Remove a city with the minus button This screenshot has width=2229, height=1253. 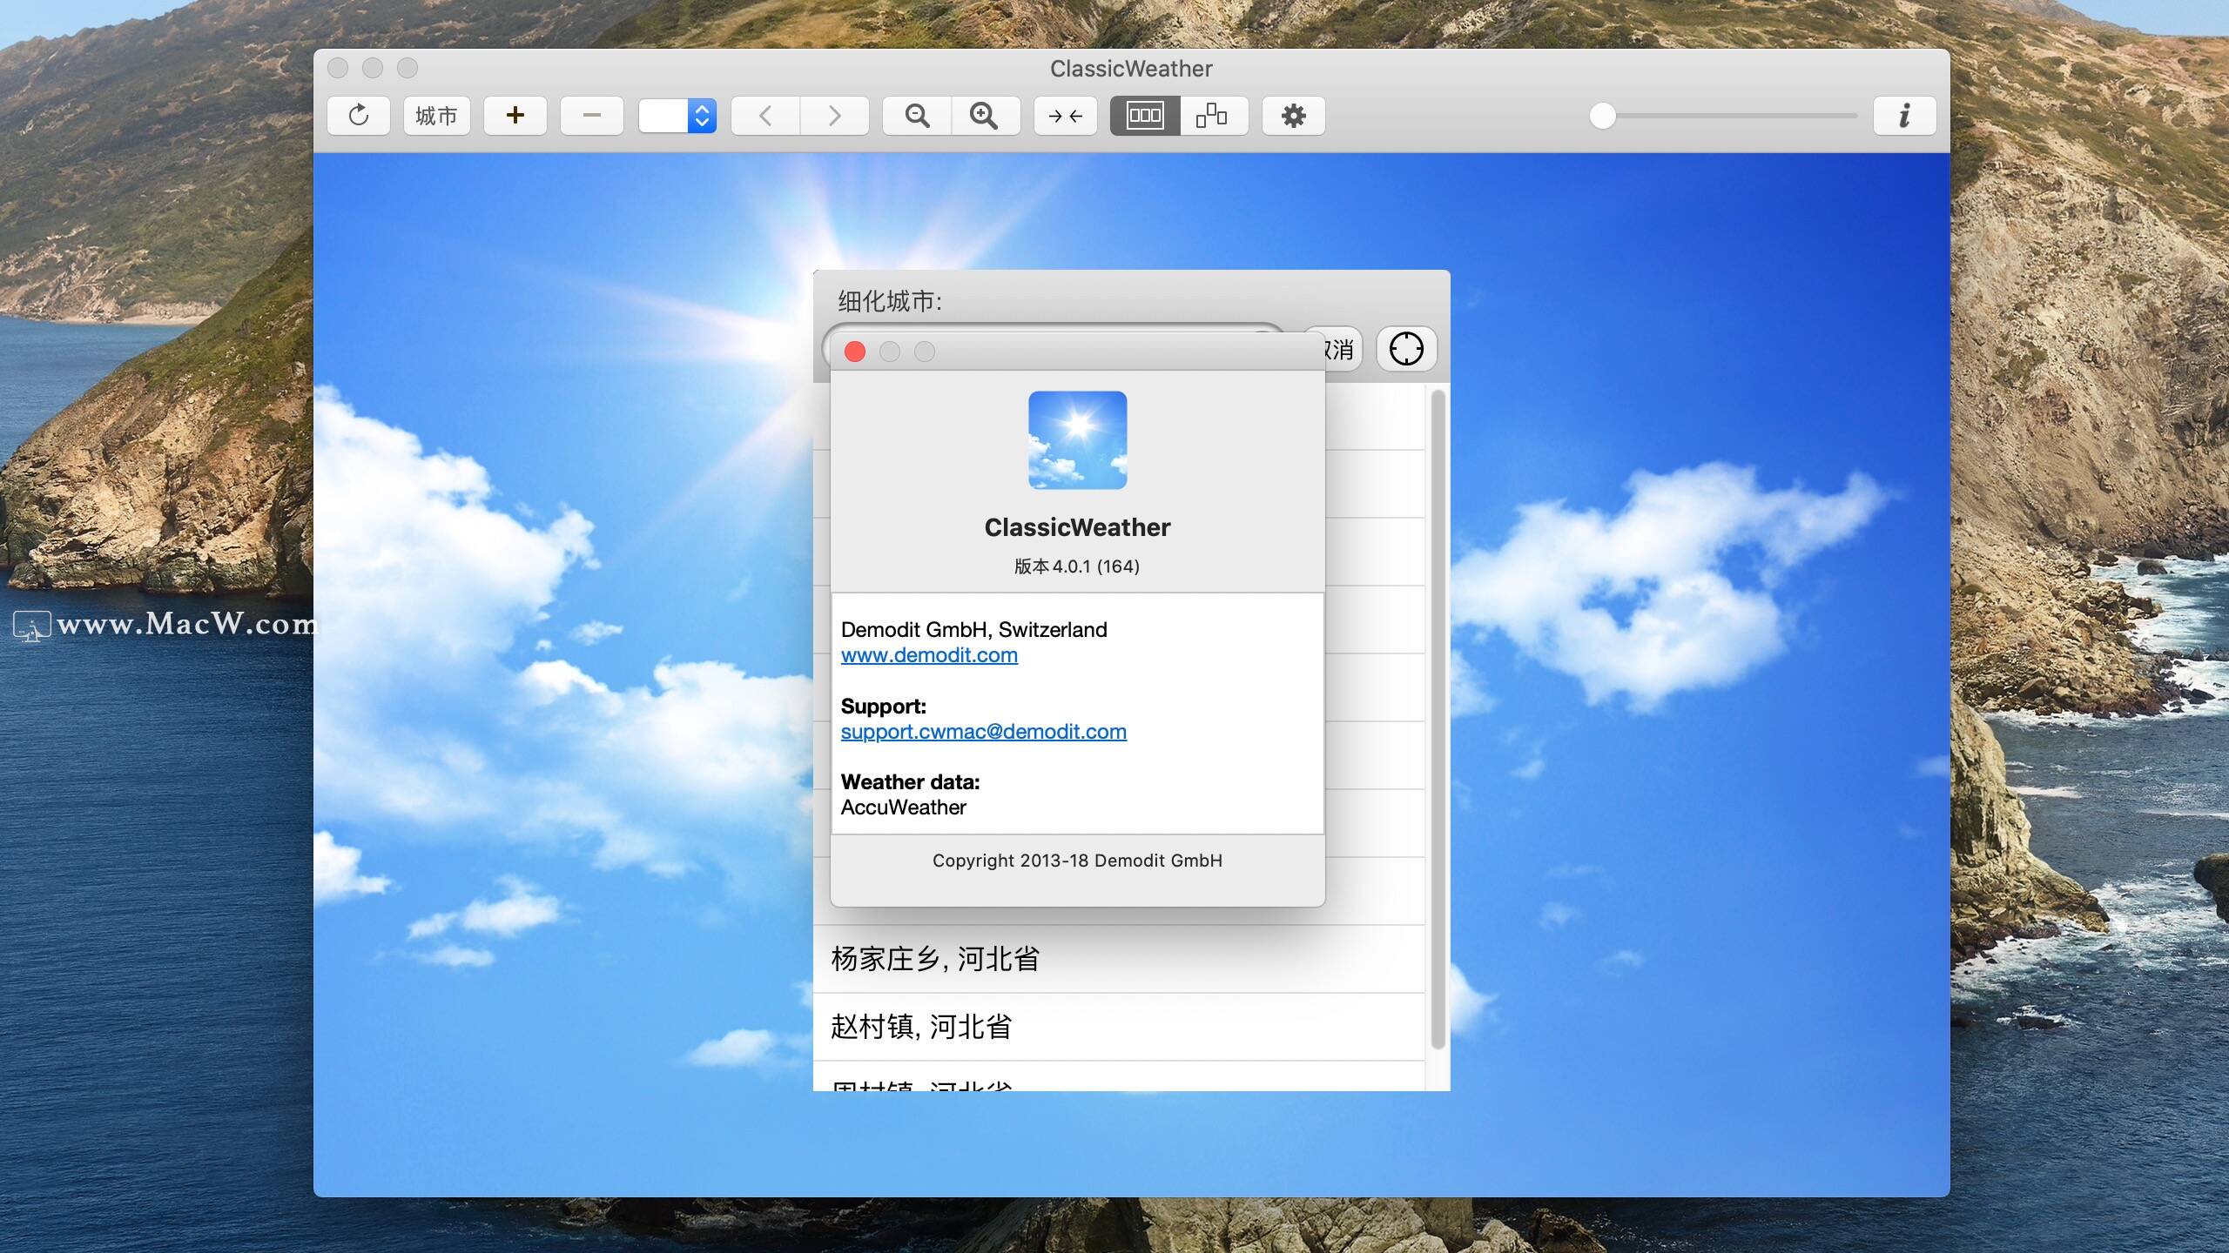tap(592, 116)
